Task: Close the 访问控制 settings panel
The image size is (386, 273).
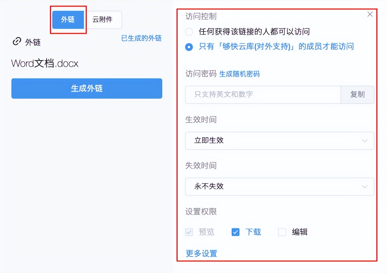Action: 370,14
